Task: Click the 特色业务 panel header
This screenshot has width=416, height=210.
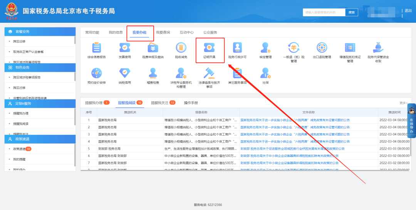Action: point(40,67)
